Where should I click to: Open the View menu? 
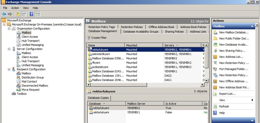[26, 8]
